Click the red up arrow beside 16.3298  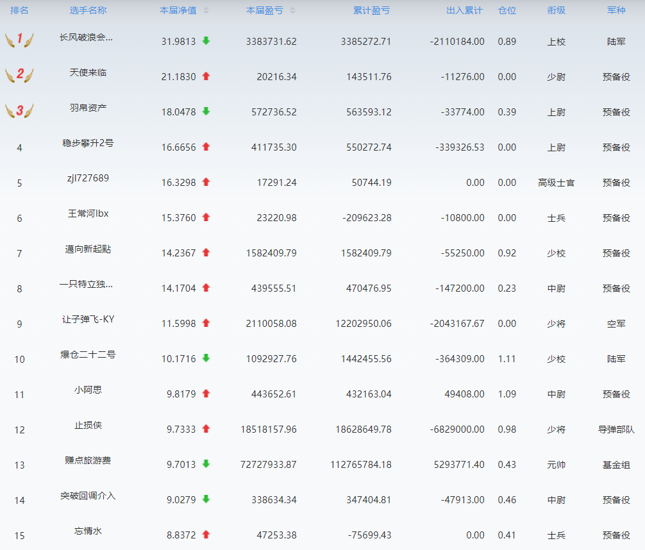point(206,182)
